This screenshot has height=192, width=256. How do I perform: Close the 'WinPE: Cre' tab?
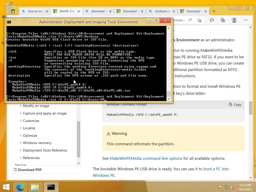pyautogui.click(x=78, y=11)
